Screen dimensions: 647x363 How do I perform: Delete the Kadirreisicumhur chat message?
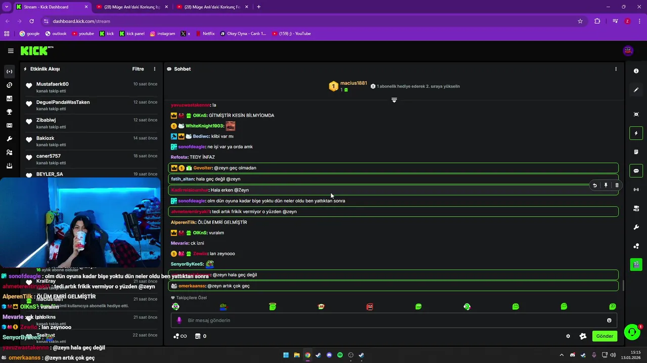click(x=617, y=185)
